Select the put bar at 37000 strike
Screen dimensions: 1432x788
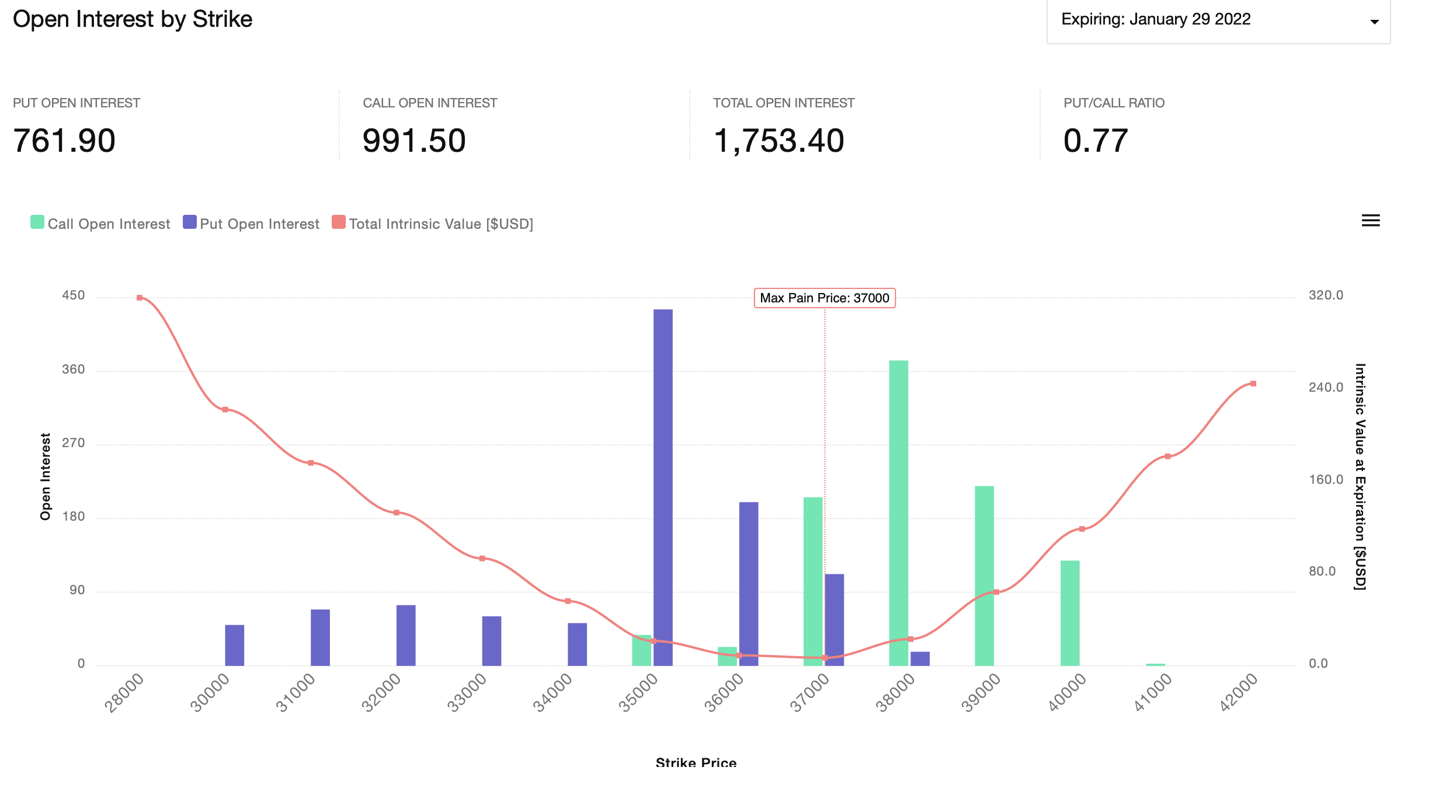pyautogui.click(x=835, y=620)
